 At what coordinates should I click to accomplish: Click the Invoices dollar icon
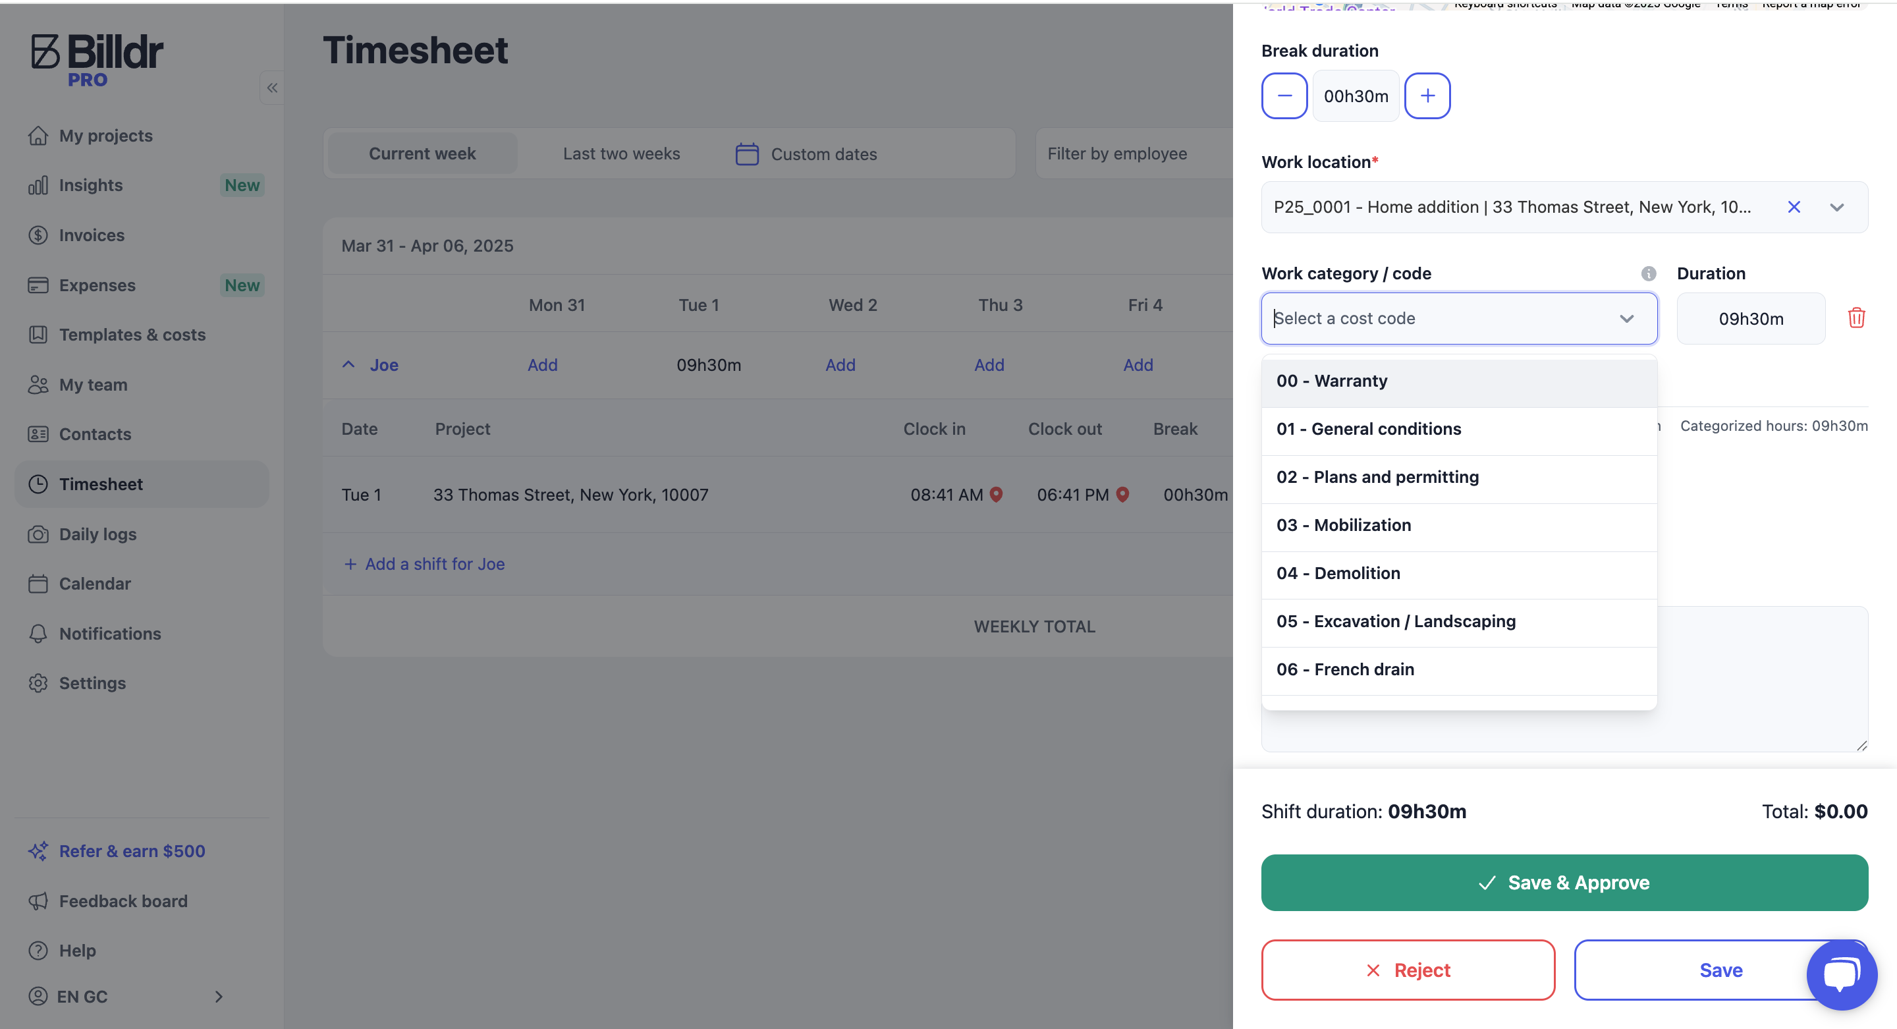38,235
